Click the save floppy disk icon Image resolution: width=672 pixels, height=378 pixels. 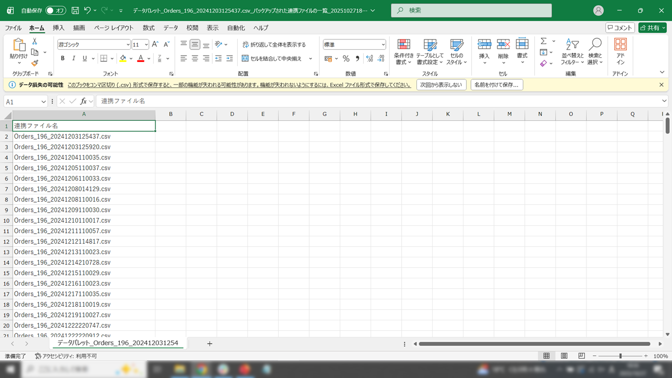(75, 10)
